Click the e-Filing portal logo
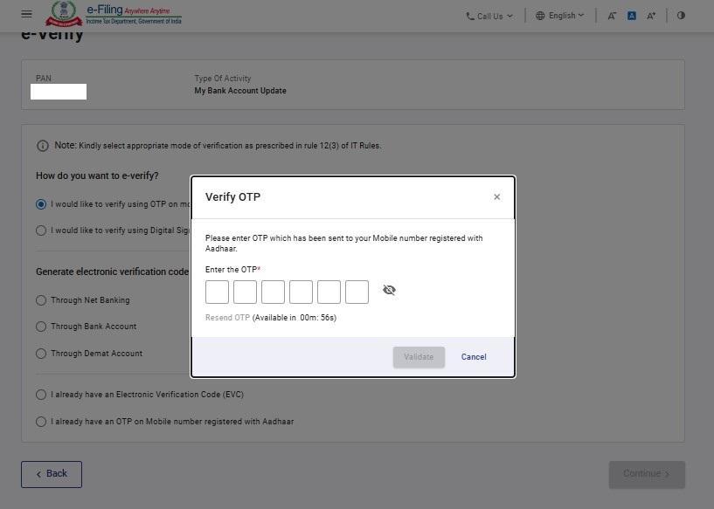714x509 pixels. pyautogui.click(x=114, y=14)
